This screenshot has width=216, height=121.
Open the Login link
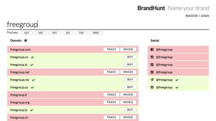tap(205, 16)
